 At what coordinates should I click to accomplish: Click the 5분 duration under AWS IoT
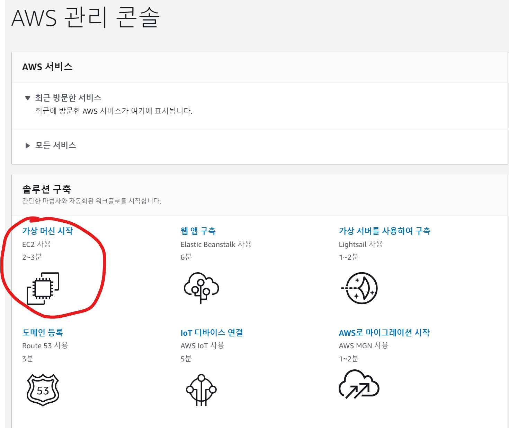[x=186, y=359]
